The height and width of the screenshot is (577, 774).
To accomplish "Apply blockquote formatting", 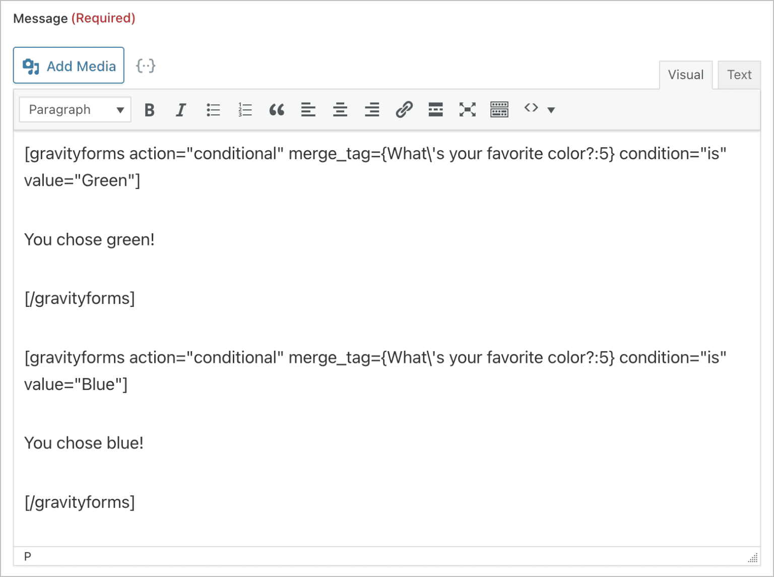I will (x=277, y=109).
